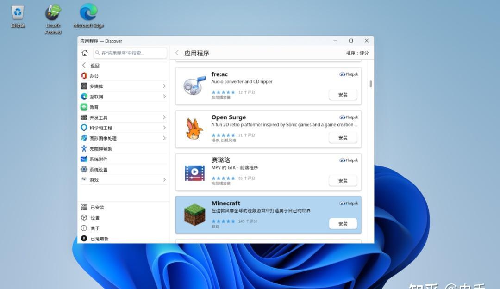The height and width of the screenshot is (289, 500).
Task: Open the "赛璐珞" app title
Action: 221,160
